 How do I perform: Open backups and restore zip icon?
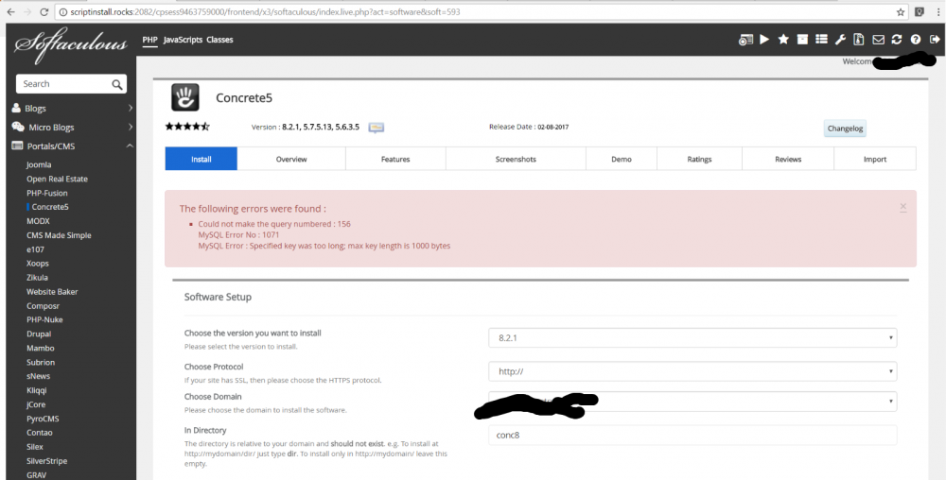click(x=859, y=40)
